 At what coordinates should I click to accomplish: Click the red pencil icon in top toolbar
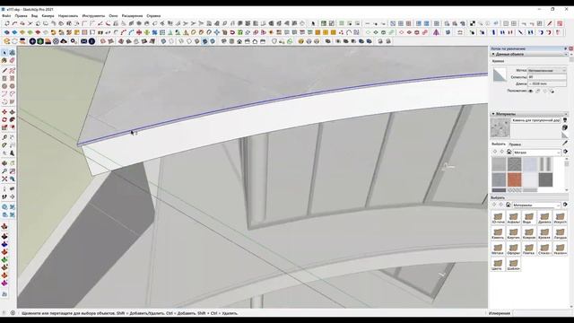tap(550, 23)
